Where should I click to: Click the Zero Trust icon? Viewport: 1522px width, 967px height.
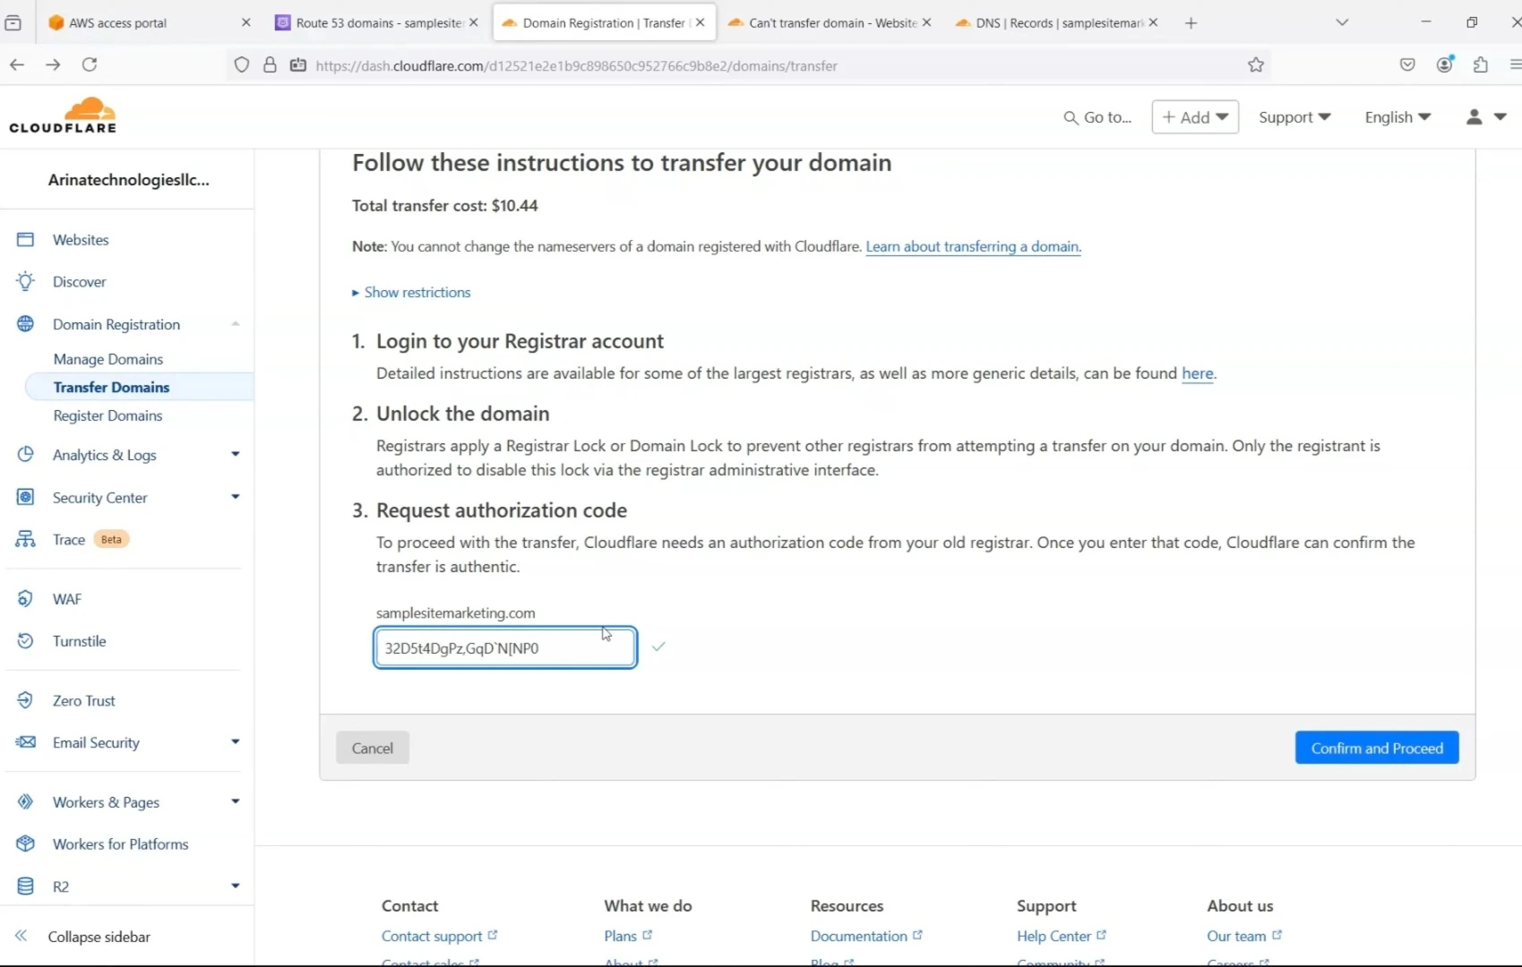(x=26, y=700)
